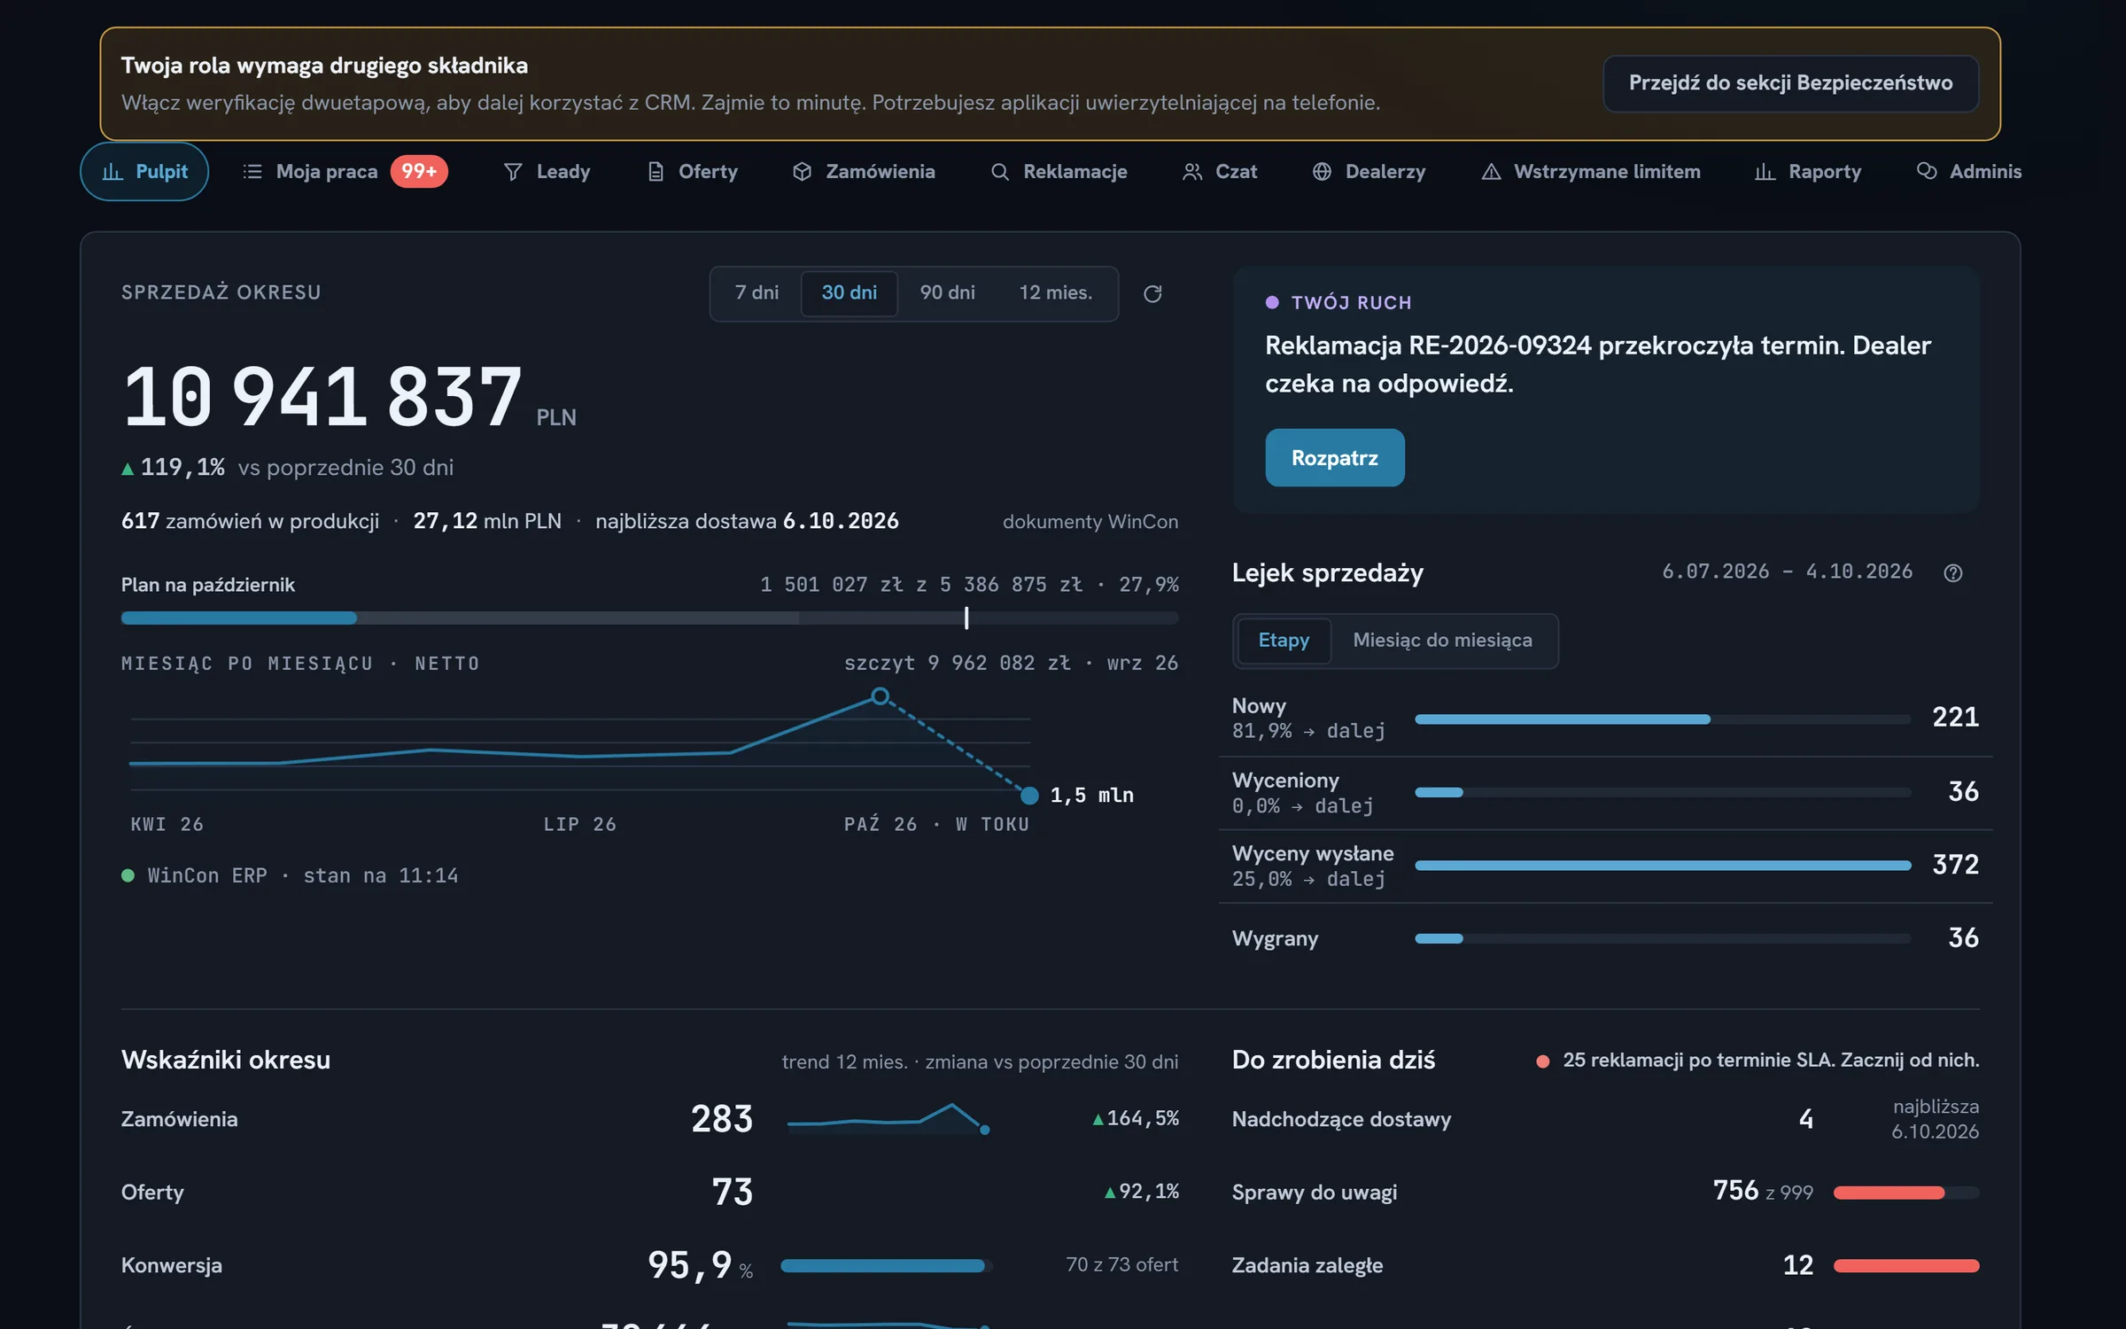This screenshot has height=1329, width=2126.
Task: Click the Pulpit bar-chart icon
Action: 113,172
